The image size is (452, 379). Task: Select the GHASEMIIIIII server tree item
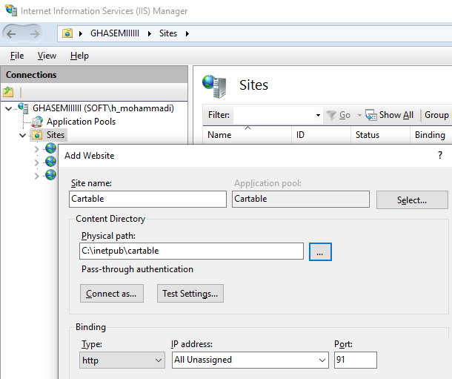pos(103,108)
